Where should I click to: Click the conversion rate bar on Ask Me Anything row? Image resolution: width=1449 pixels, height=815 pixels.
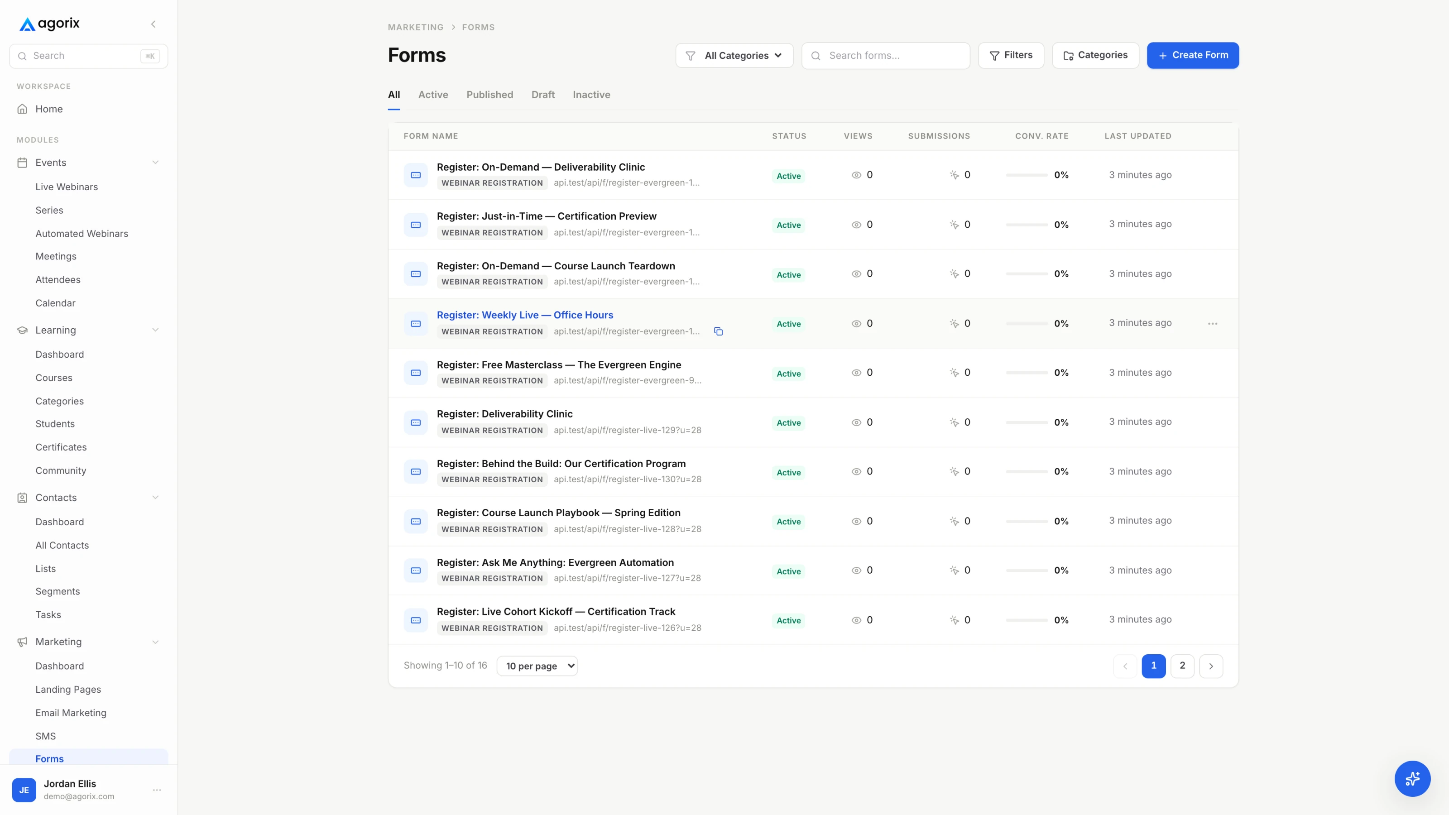(x=1027, y=570)
